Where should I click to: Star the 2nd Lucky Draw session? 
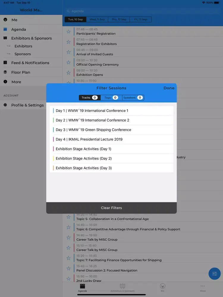coord(68,279)
